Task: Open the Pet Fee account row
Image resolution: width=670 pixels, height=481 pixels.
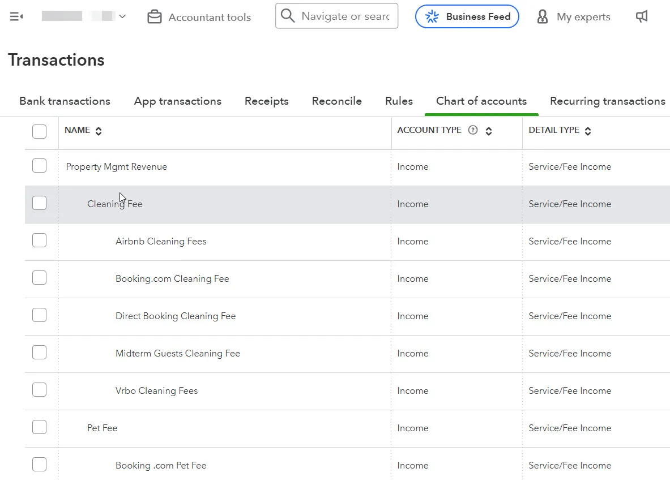Action: coord(103,428)
